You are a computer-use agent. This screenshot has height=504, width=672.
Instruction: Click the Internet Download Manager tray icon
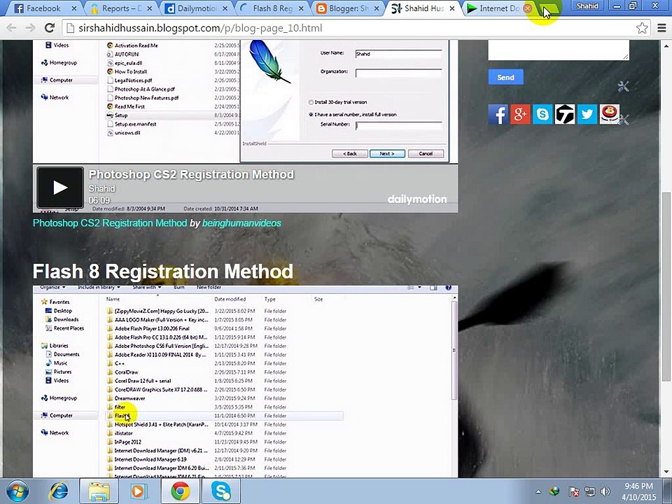tap(554, 491)
